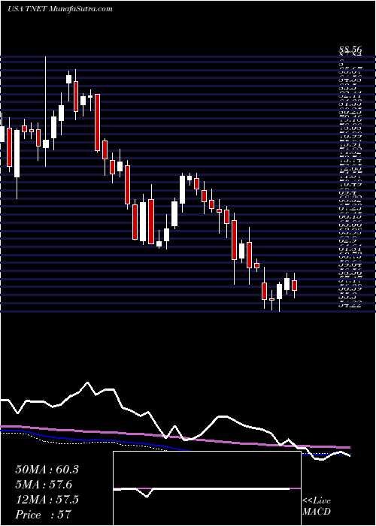Click the last red candle on the right
This screenshot has height=526, width=376.
click(295, 286)
